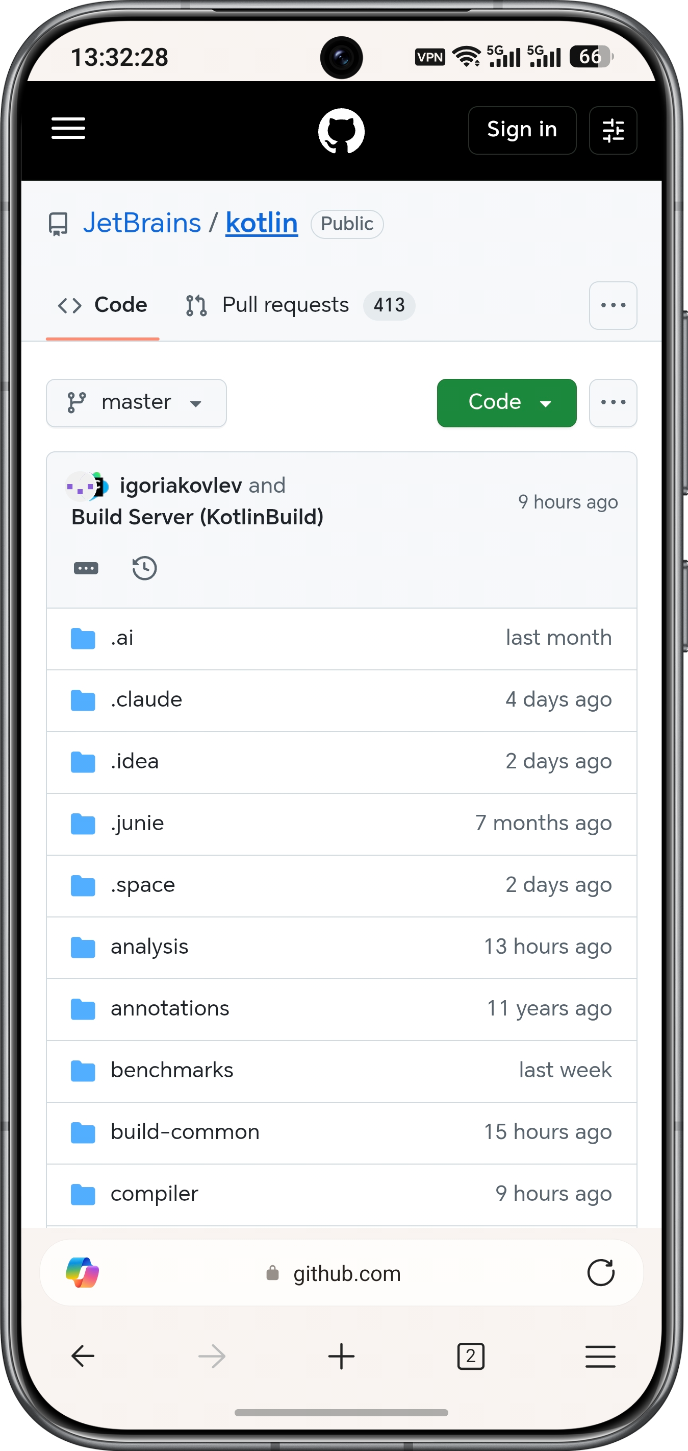Screen dimensions: 688x1451
Task: Expand the green Code dropdown button
Action: 506,403
